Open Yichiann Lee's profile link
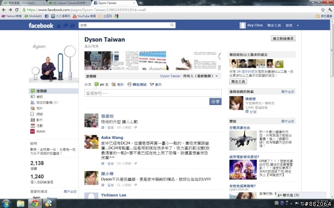334x208 pixels. (x=114, y=195)
